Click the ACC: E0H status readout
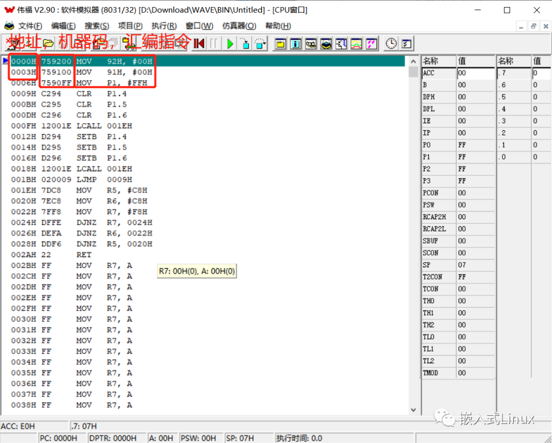 (34, 427)
